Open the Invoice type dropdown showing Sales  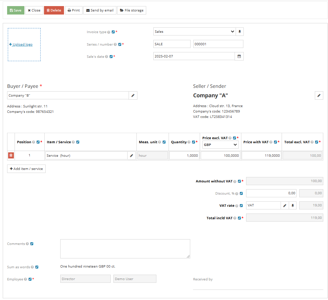click(x=194, y=31)
